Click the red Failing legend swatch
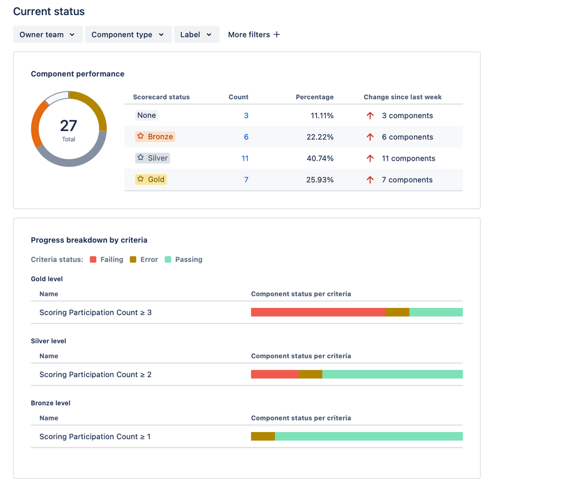 click(x=93, y=259)
